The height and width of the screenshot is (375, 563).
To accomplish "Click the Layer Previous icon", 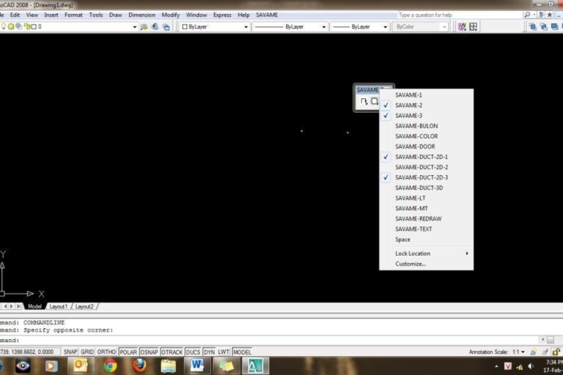I will point(155,27).
